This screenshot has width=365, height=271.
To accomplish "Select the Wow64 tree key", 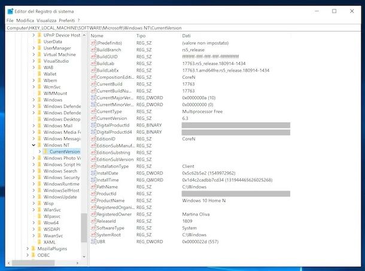I will pos(51,223).
